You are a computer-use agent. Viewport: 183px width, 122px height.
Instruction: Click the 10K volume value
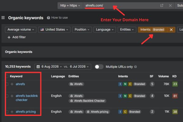tap(167, 96)
